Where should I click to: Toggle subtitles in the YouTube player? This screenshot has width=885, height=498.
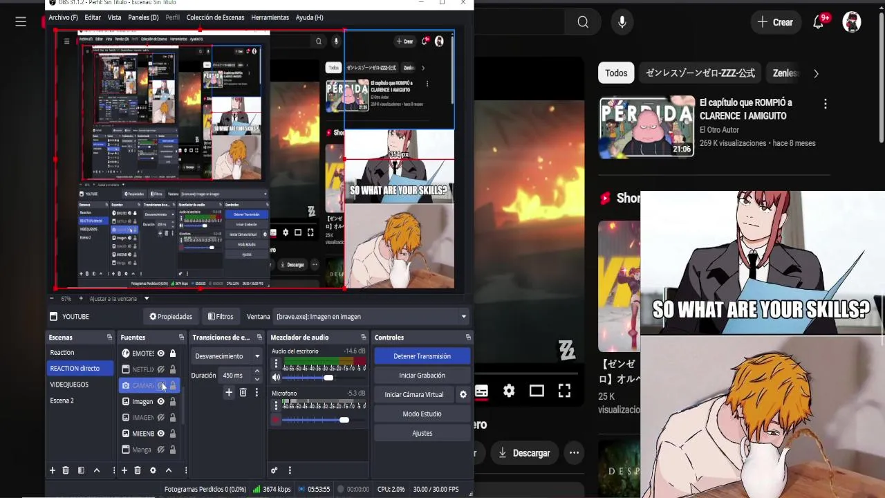481,391
